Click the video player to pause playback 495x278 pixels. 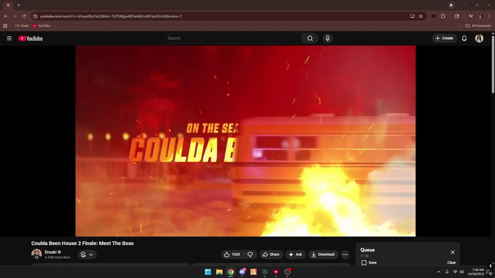pos(246,141)
